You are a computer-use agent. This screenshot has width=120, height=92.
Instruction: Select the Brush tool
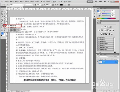[x=4, y=17]
